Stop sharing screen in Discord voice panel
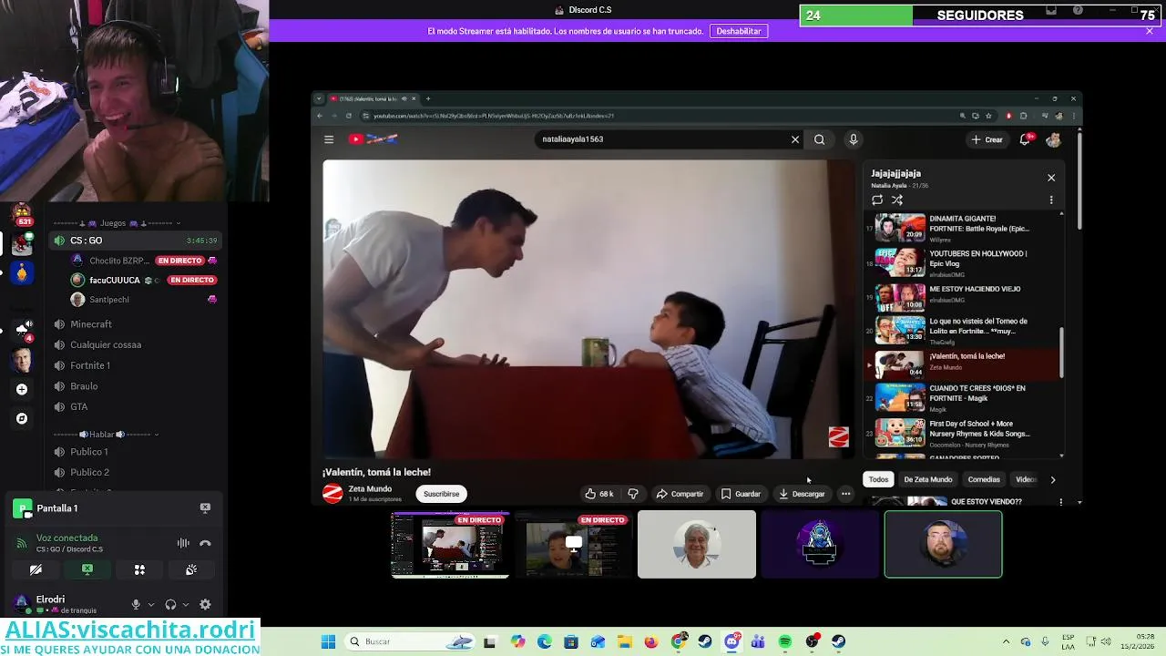The height and width of the screenshot is (656, 1166). tap(87, 569)
